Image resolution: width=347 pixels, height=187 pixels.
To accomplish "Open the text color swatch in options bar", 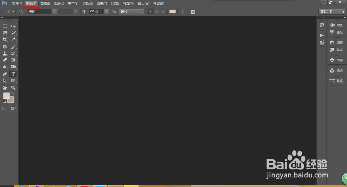I will pos(172,11).
